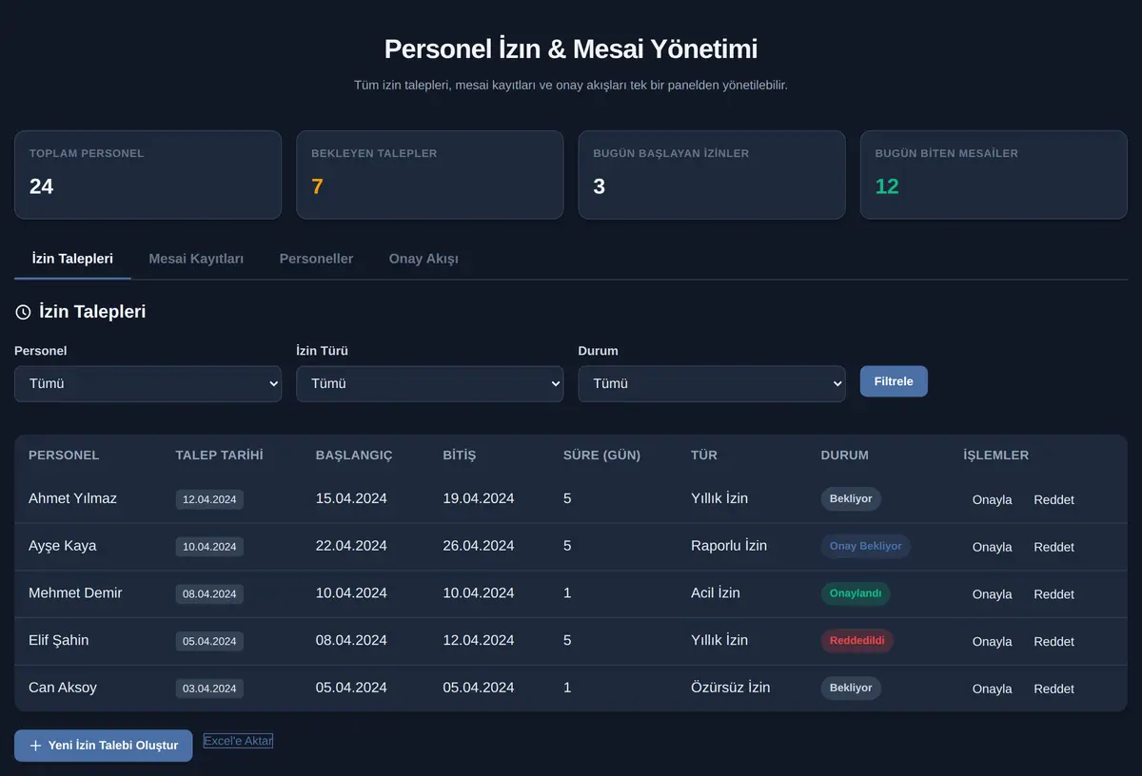Create a new request with Yeni İzin Talebi Oluştur

(x=103, y=746)
